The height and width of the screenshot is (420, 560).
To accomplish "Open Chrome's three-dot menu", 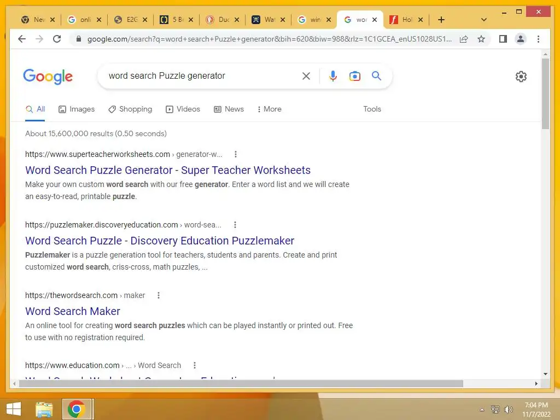I will point(538,39).
